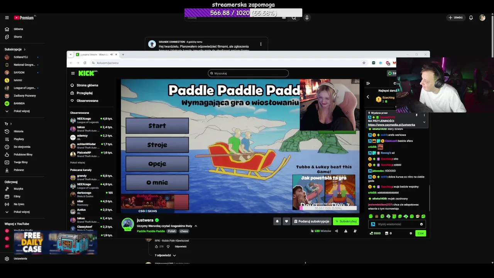Mute the justwera Stream browser tab
The height and width of the screenshot is (278, 494).
point(111,54)
